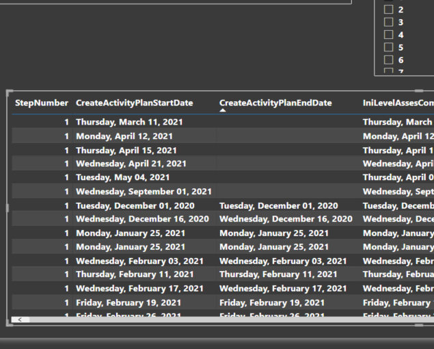Select start date 'Wednesday, September 01, 2021'
The width and height of the screenshot is (434, 349).
click(x=144, y=192)
